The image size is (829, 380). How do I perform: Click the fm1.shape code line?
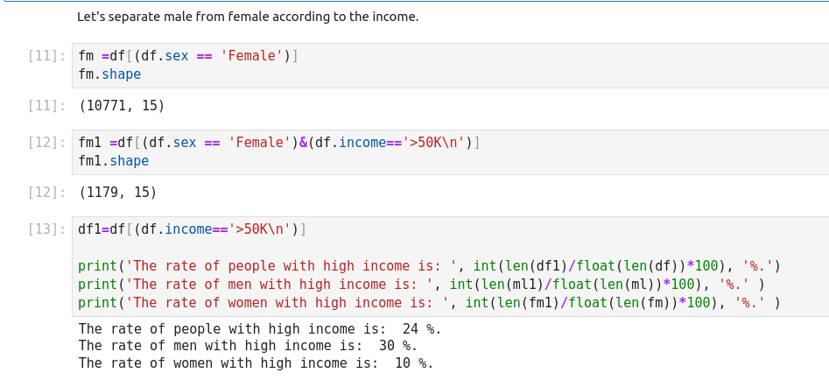click(x=113, y=161)
